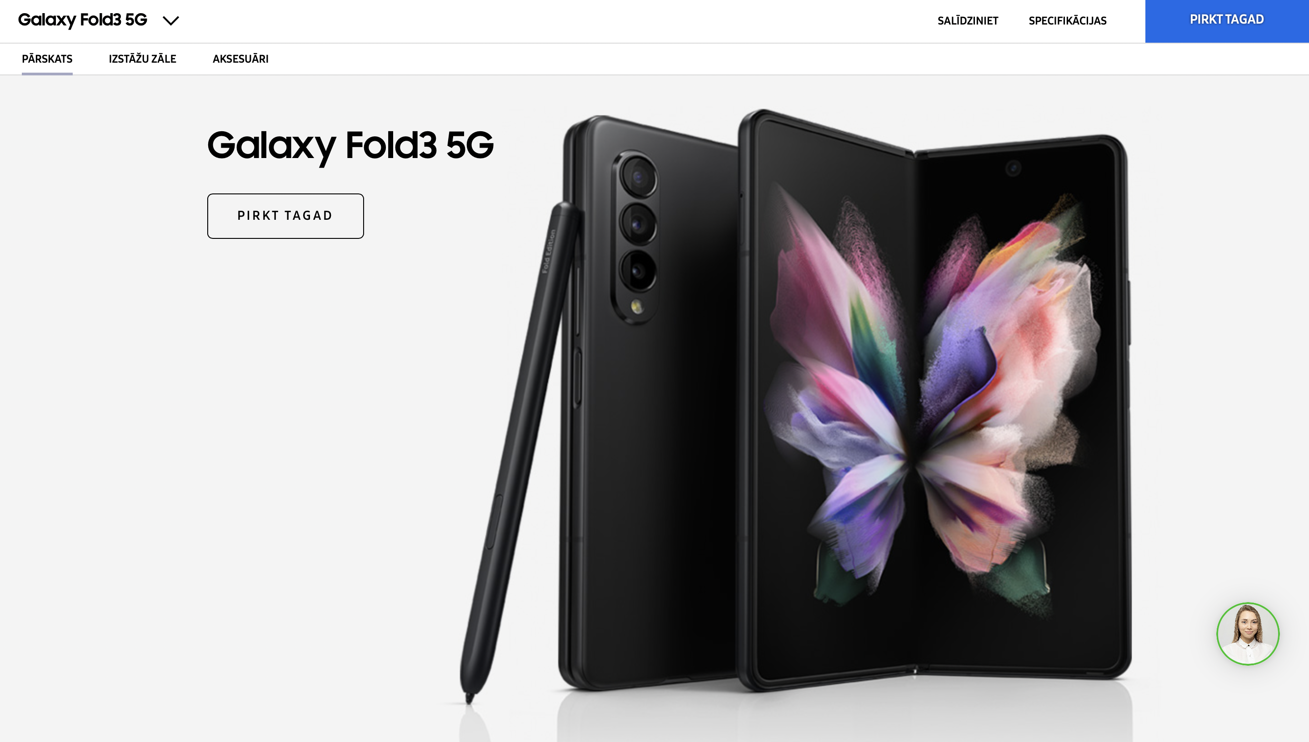1309x742 pixels.
Task: Click the outlined PIRKT TAGAD button under the heading
Action: point(285,216)
